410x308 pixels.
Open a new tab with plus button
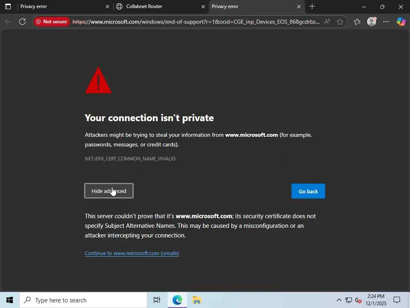pyautogui.click(x=312, y=6)
